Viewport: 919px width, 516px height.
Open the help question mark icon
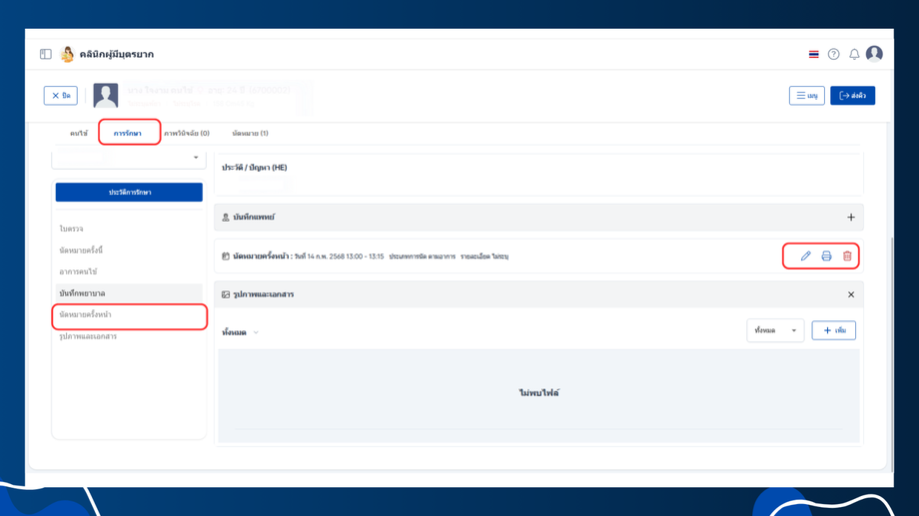(x=833, y=54)
